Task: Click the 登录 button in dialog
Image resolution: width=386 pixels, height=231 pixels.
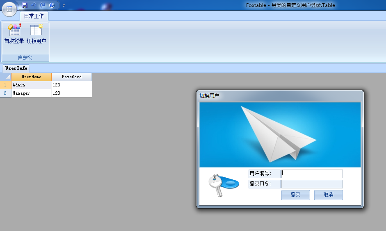Action: [x=296, y=195]
